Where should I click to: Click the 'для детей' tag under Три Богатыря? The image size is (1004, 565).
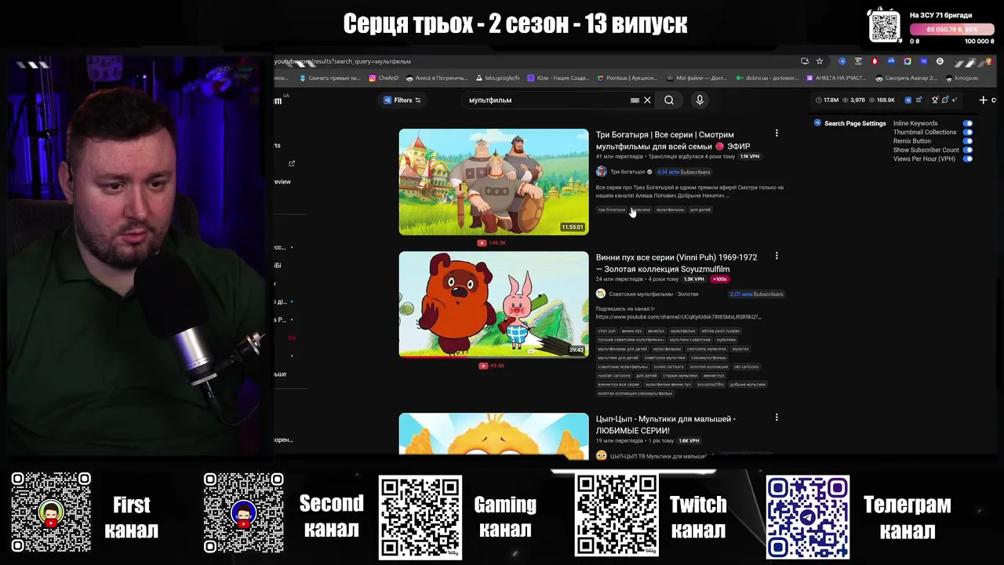point(700,210)
